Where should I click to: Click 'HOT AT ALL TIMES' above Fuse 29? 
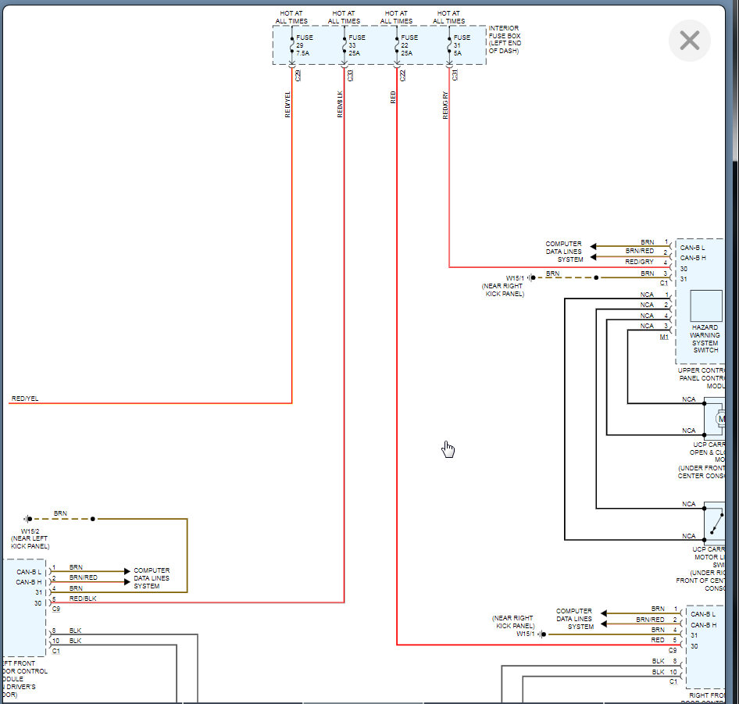(x=291, y=17)
